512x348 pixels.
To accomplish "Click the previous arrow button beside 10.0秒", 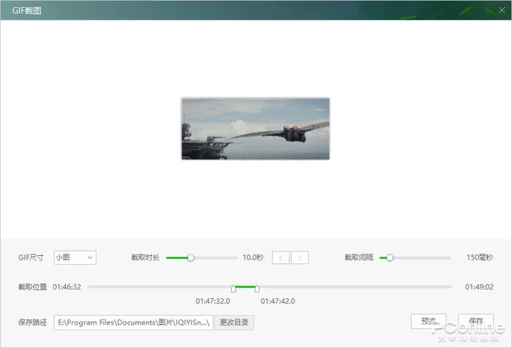I will click(280, 258).
